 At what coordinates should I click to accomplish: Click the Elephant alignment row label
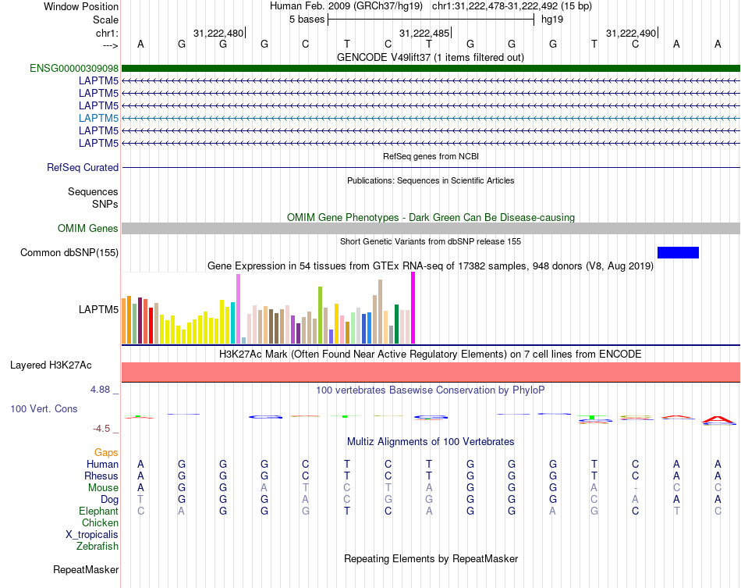[98, 511]
